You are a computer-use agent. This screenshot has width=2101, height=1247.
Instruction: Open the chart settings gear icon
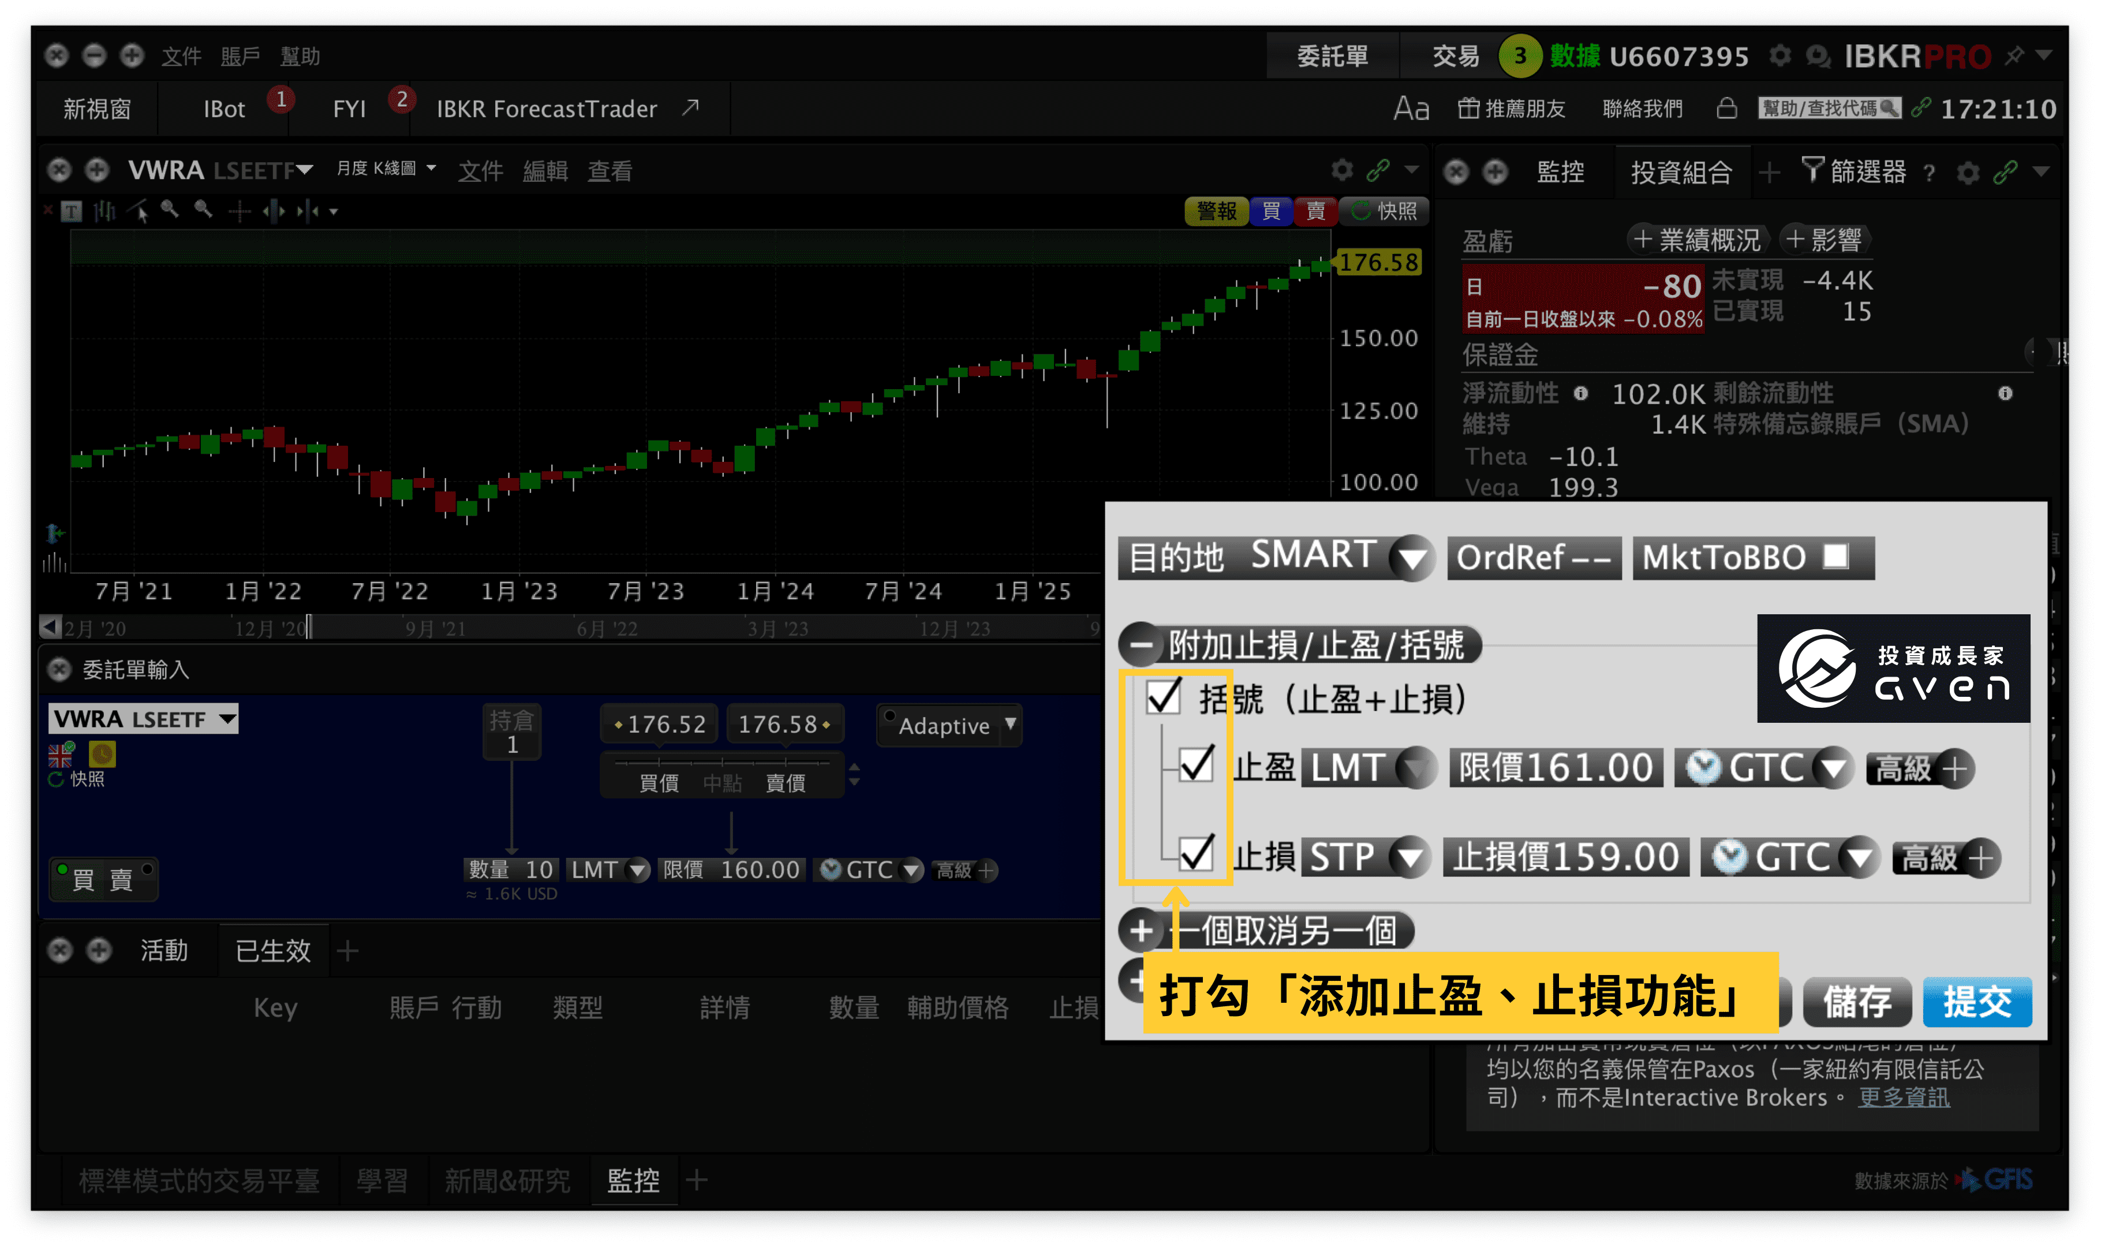pos(1343,170)
